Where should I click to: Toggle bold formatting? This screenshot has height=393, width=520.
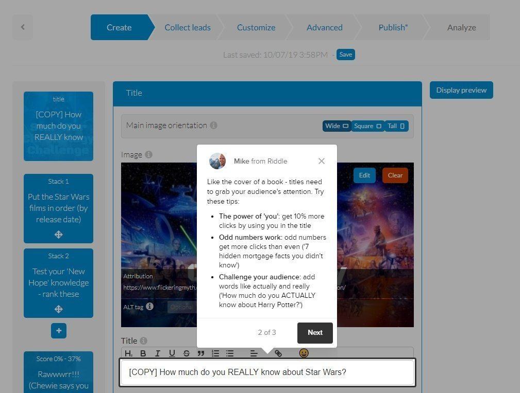(x=143, y=353)
